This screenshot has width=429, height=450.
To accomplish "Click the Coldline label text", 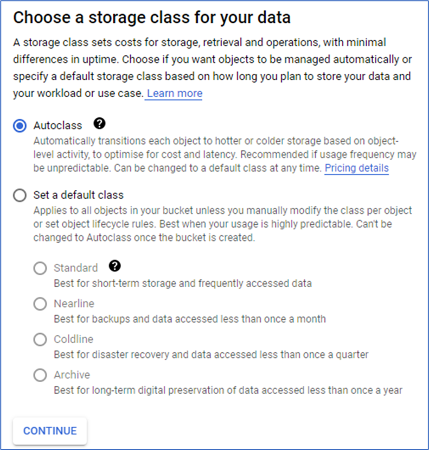I will [x=73, y=339].
